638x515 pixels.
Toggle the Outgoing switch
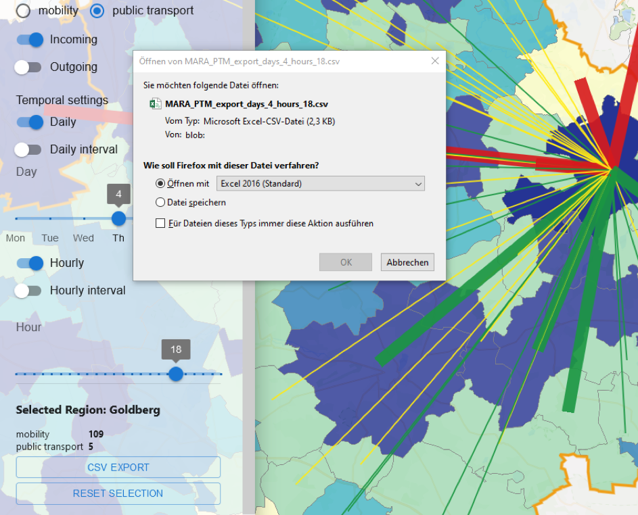pos(28,67)
